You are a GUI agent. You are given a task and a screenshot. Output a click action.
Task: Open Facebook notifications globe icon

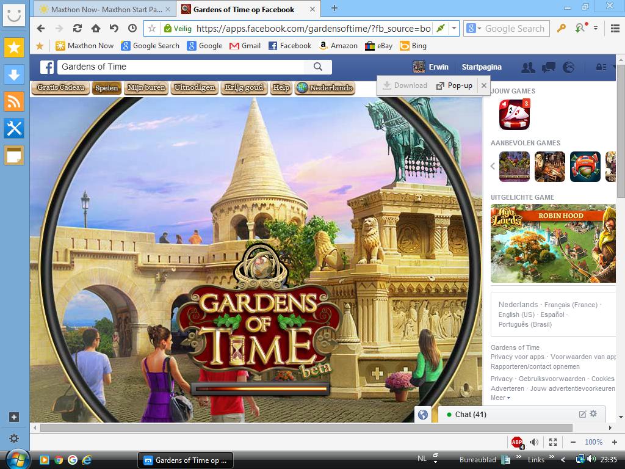[568, 67]
